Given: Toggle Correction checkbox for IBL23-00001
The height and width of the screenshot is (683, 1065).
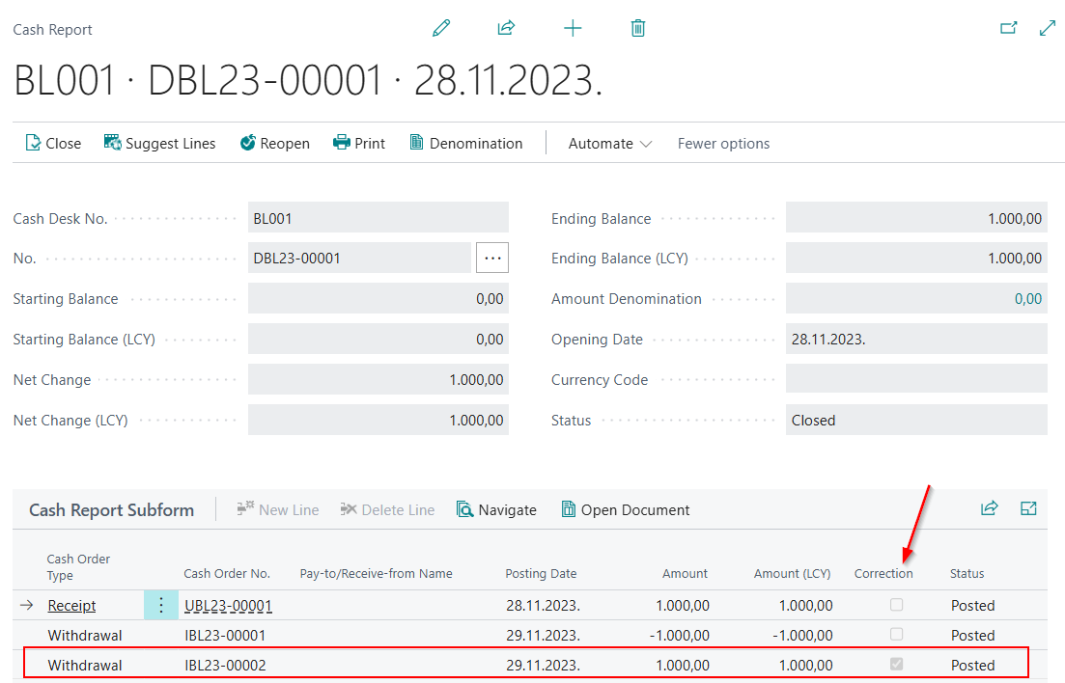Looking at the screenshot, I should click(x=897, y=634).
